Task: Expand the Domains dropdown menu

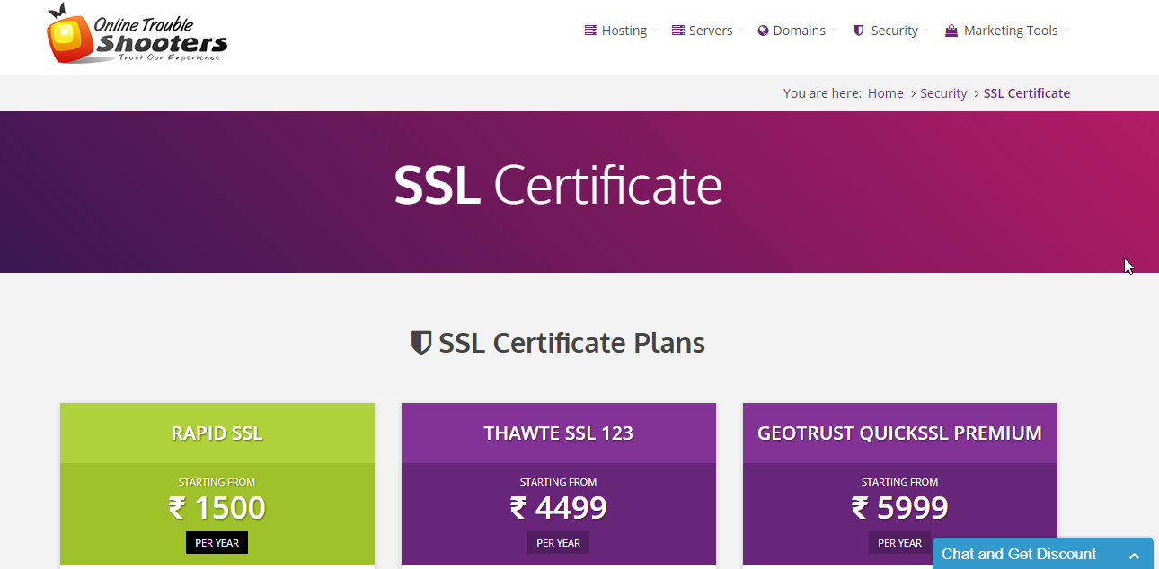Action: [x=798, y=30]
